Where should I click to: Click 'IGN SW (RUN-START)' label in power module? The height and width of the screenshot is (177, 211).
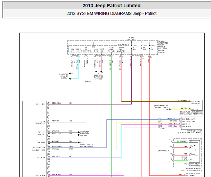[86, 49]
